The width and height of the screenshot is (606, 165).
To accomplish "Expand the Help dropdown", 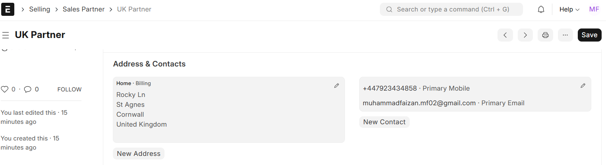I will pyautogui.click(x=569, y=9).
